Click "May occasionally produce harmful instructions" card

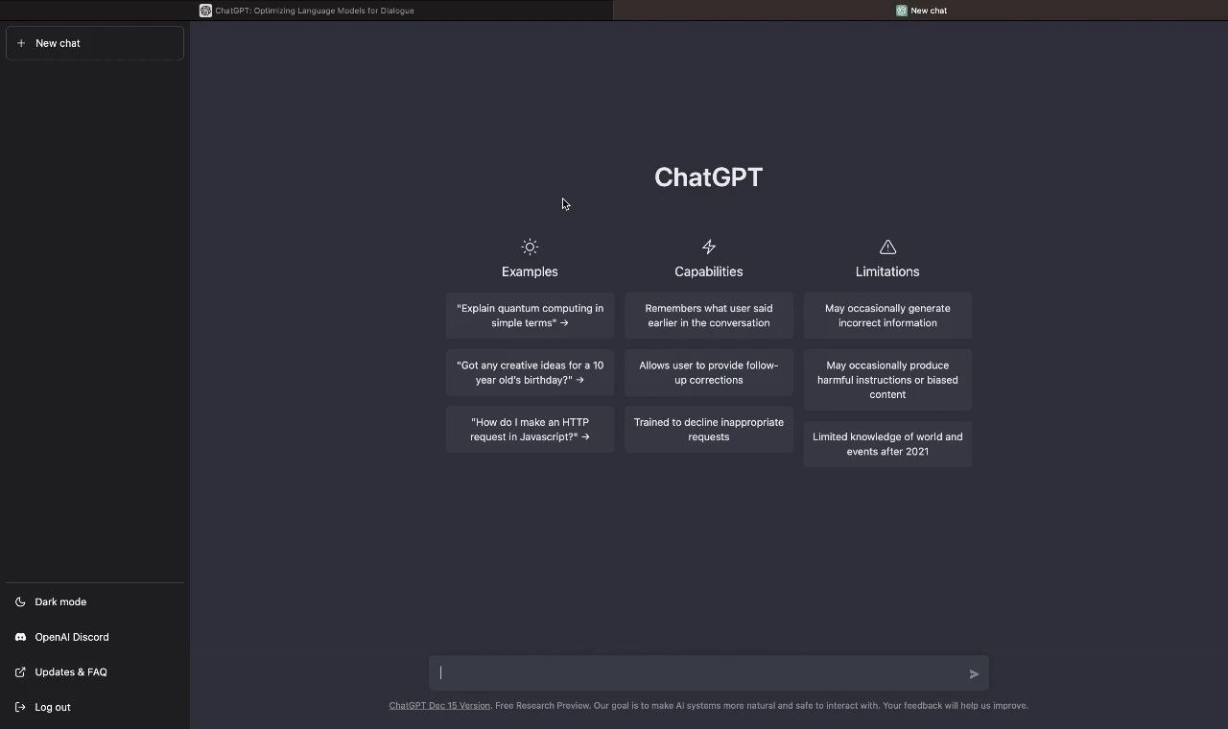tap(887, 380)
